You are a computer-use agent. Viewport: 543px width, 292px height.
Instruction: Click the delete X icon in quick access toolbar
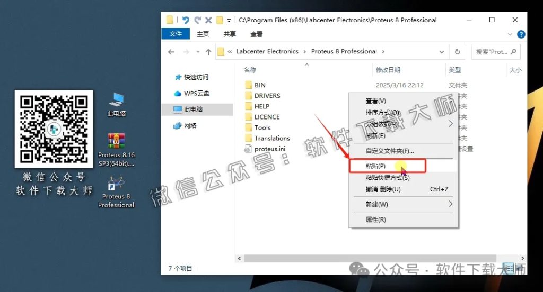[208, 20]
